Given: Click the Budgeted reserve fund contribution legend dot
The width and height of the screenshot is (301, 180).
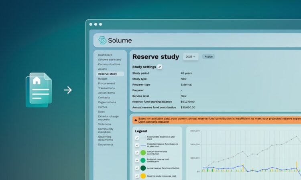Looking at the screenshot, I should coord(143,160).
